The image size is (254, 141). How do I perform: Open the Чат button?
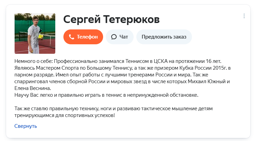[x=119, y=37]
